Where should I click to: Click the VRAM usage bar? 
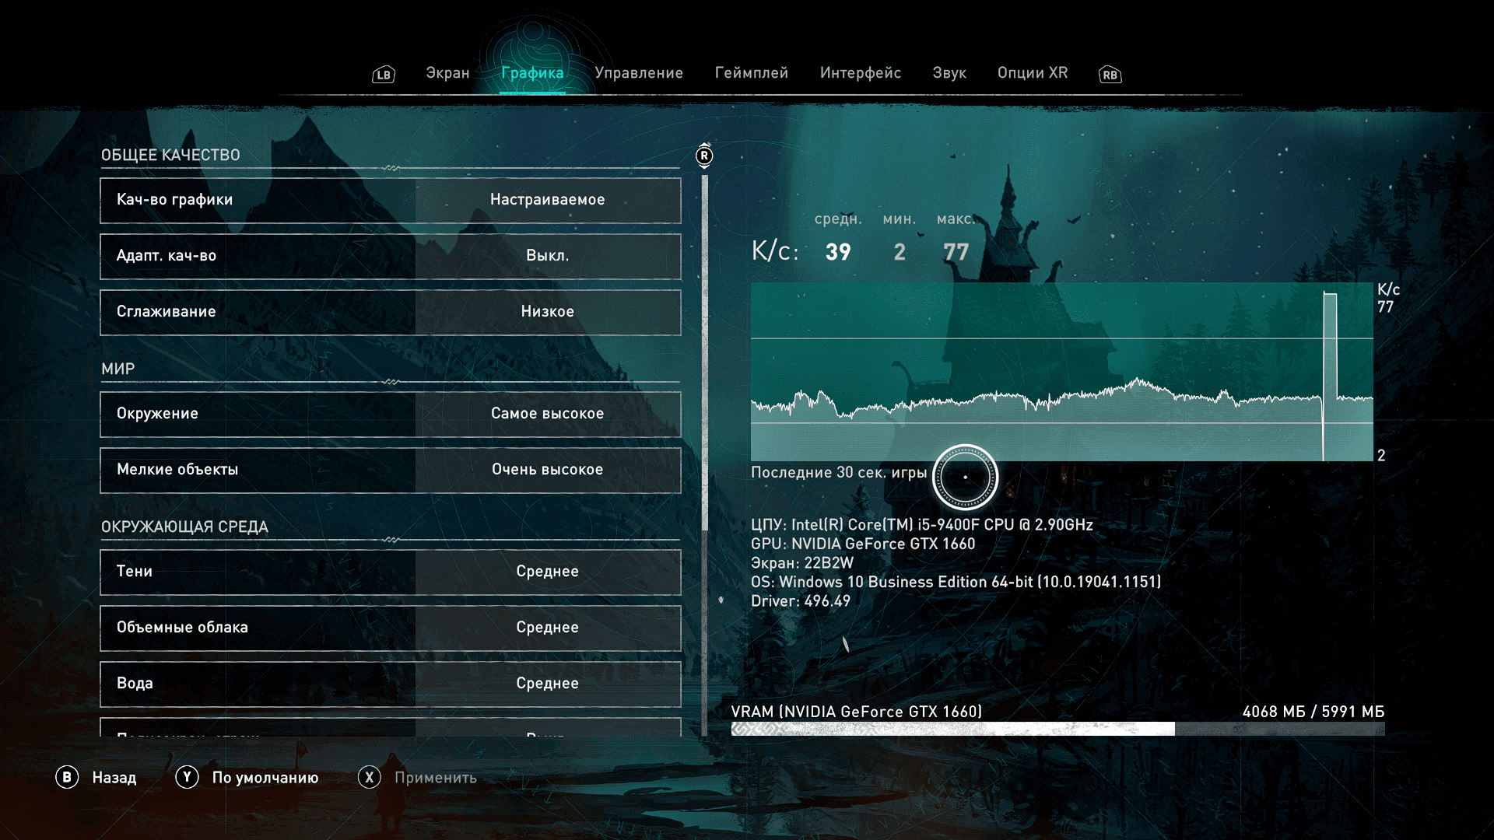1057,729
